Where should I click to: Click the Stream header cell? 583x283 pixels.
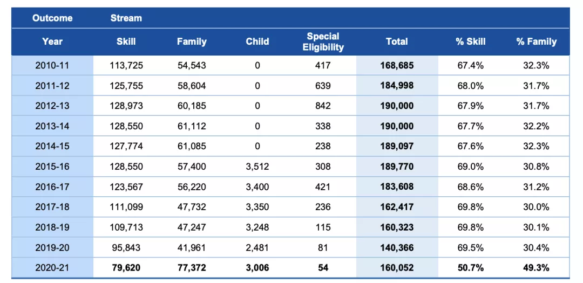point(126,18)
